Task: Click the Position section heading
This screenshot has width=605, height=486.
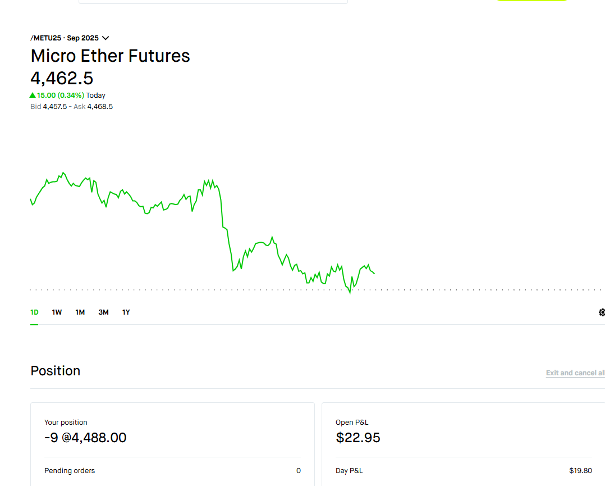Action: tap(56, 371)
